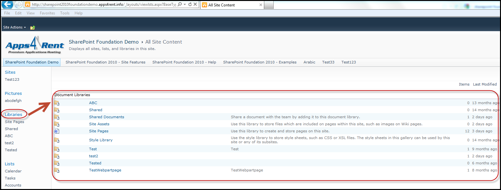Open the Pictures heading in sidebar

(x=13, y=94)
